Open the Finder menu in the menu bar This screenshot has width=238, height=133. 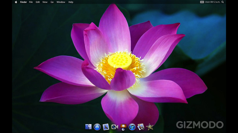click(23, 2)
